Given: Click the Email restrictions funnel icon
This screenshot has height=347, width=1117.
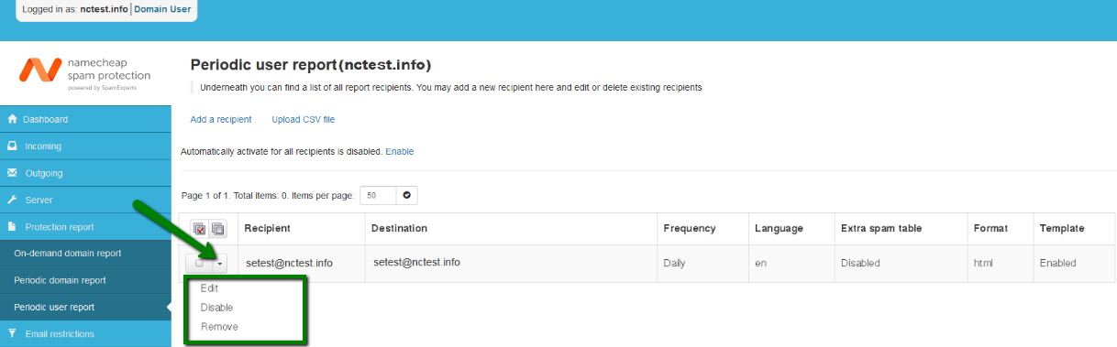Looking at the screenshot, I should [13, 334].
